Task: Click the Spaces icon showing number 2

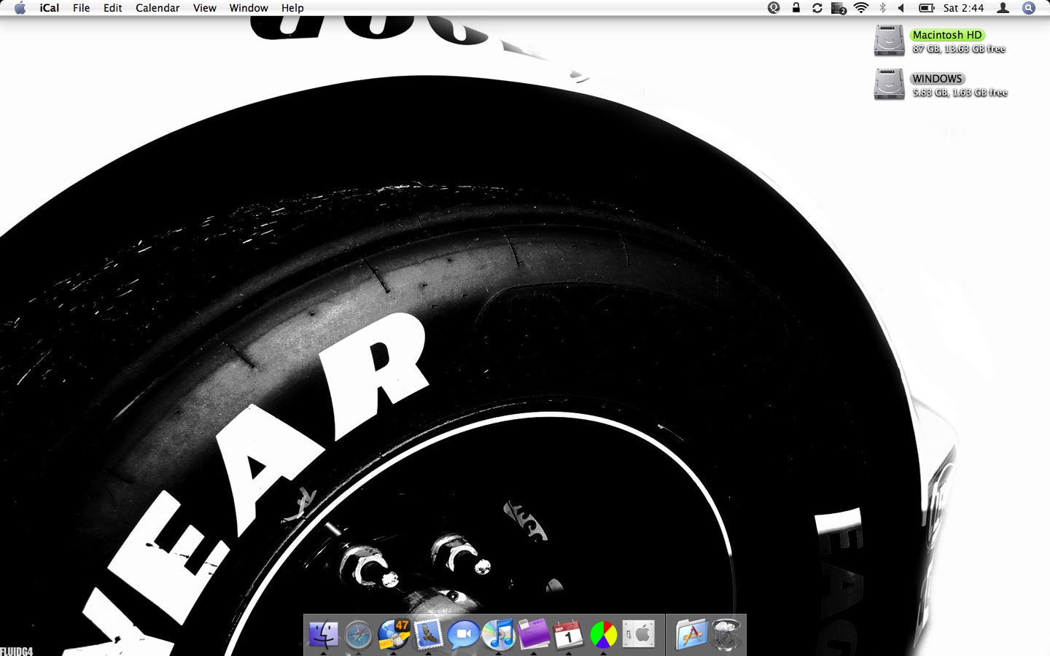Action: (x=839, y=8)
